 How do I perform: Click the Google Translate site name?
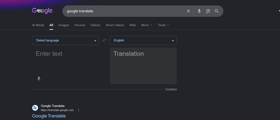tap(53, 106)
